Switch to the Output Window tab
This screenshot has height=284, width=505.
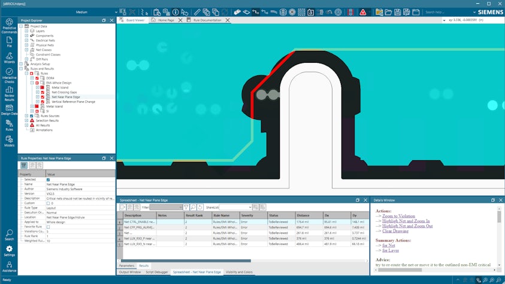point(130,272)
